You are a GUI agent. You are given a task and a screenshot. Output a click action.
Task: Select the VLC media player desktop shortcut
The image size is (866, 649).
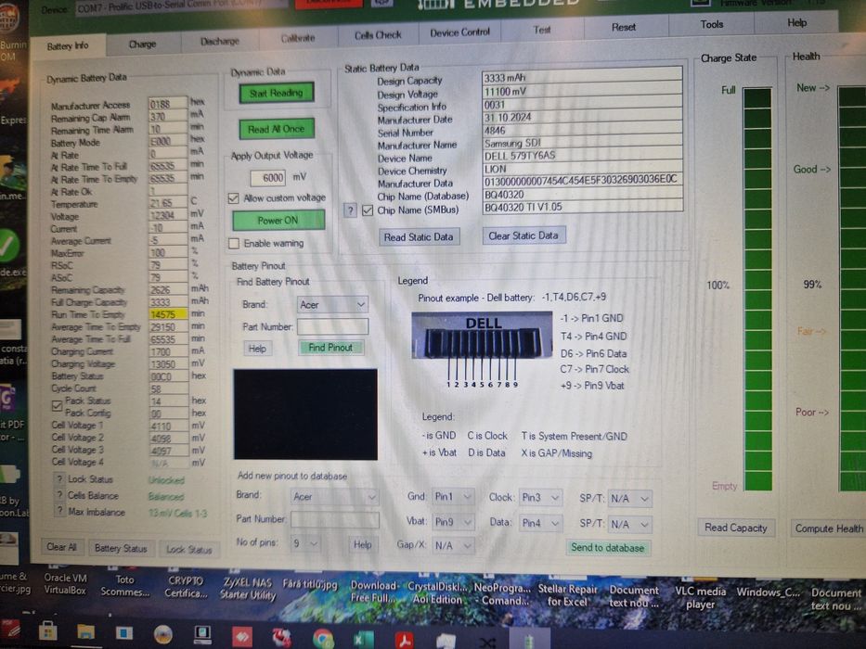point(700,598)
